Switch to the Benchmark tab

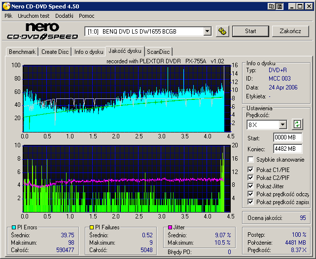pos(22,52)
